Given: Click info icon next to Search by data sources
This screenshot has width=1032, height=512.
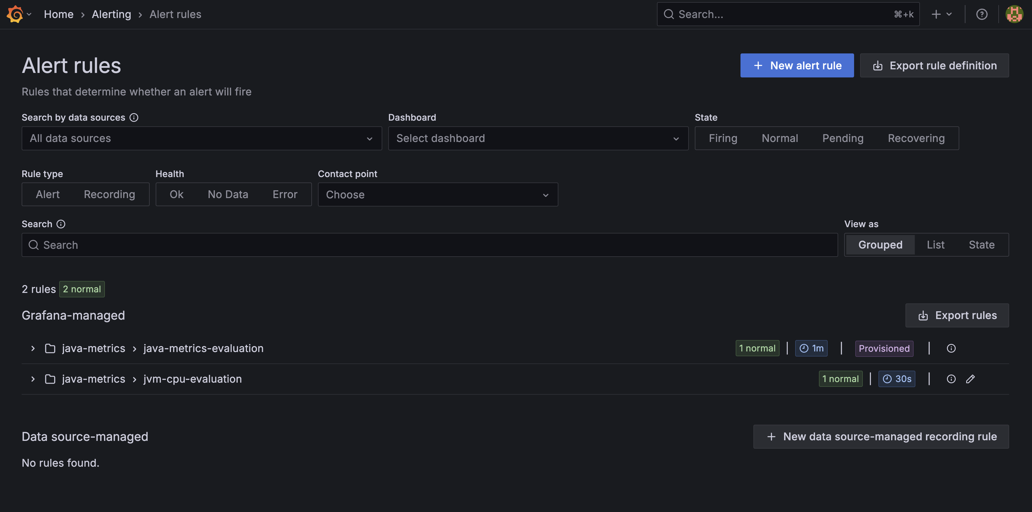Looking at the screenshot, I should (134, 118).
